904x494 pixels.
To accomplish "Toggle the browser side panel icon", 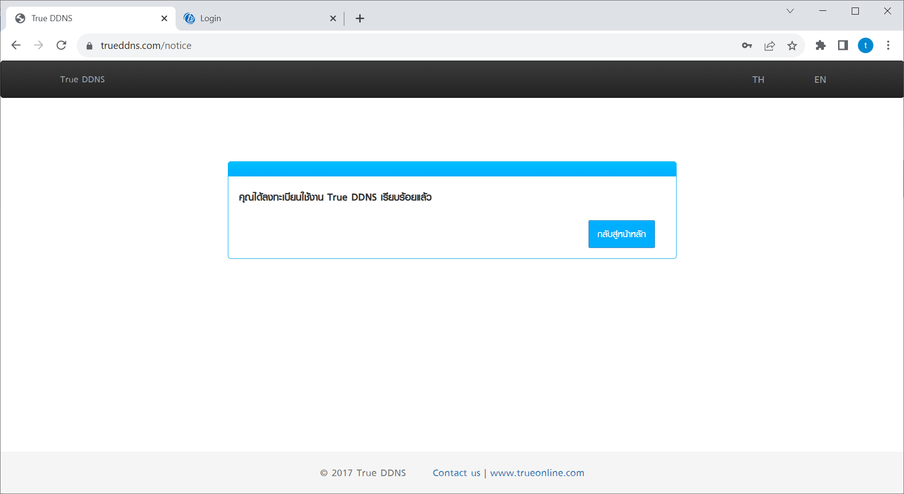I will tap(843, 45).
